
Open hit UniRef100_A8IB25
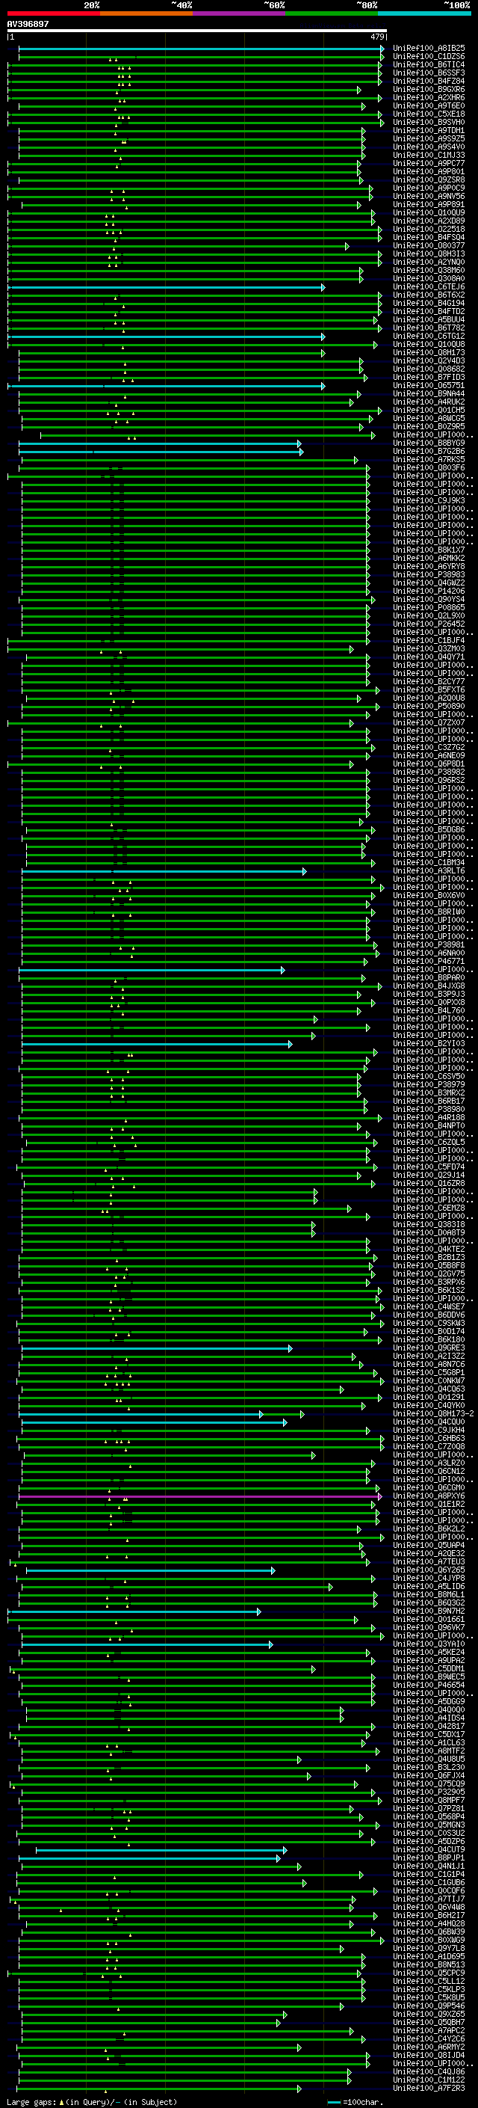(428, 49)
